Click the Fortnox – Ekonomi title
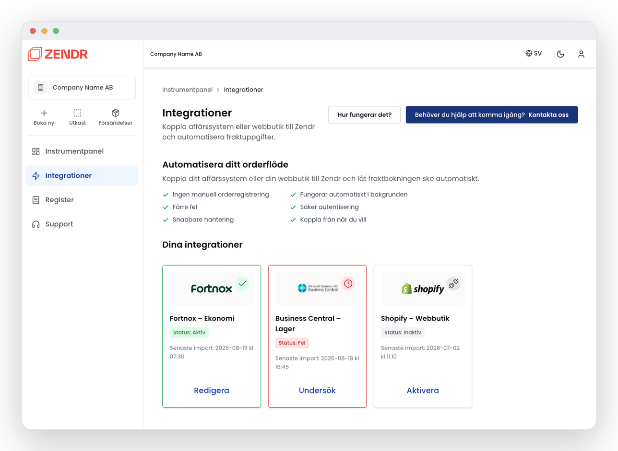This screenshot has width=618, height=451. pyautogui.click(x=202, y=318)
